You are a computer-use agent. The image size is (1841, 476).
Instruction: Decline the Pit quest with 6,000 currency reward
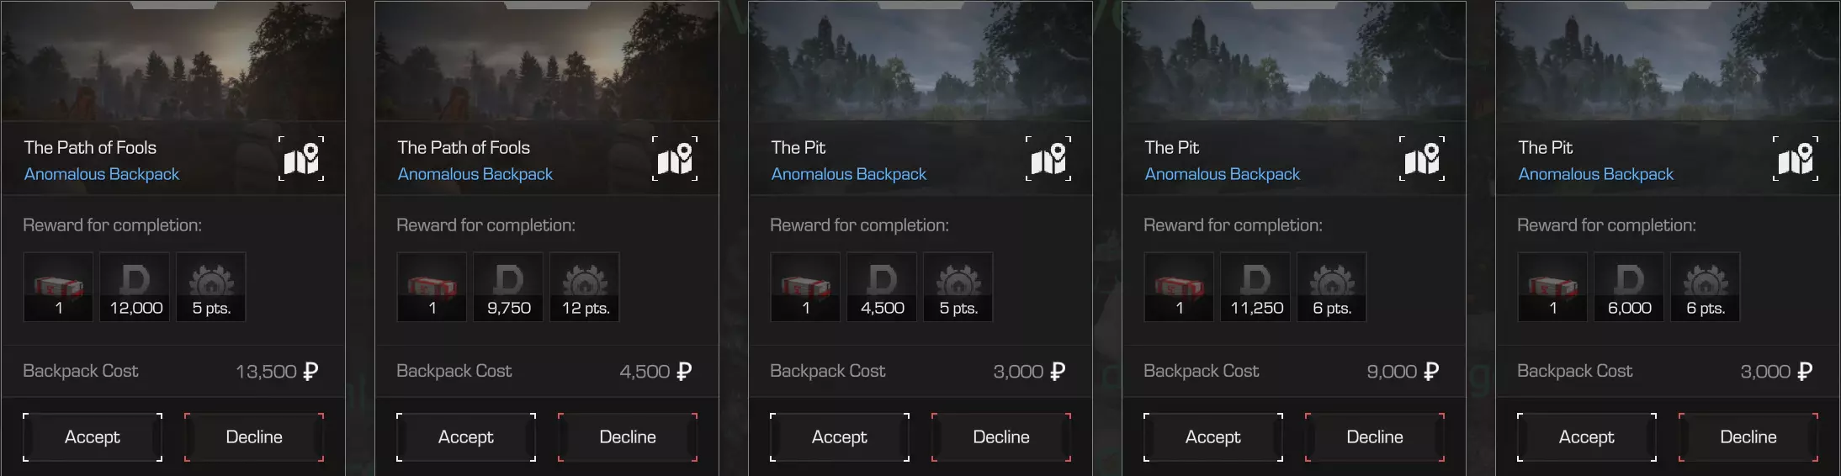[x=1748, y=437]
